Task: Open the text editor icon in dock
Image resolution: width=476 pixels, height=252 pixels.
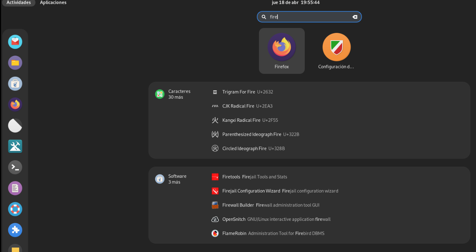Action: point(15,188)
